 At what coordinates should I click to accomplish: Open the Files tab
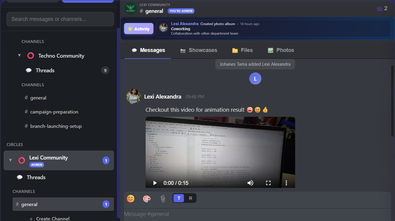[x=242, y=50]
